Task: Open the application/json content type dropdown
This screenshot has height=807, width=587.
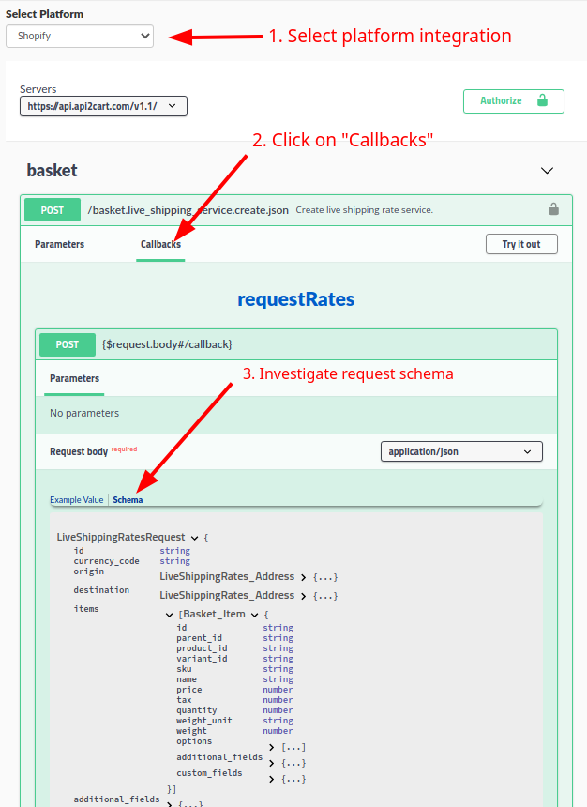Action: pyautogui.click(x=461, y=451)
